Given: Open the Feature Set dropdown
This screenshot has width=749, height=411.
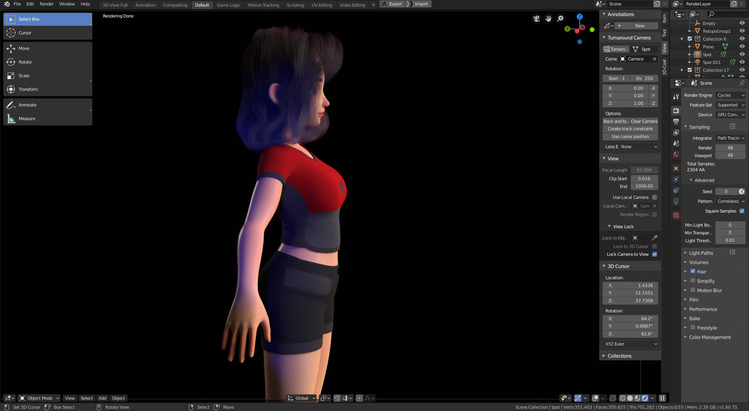Looking at the screenshot, I should (x=730, y=105).
